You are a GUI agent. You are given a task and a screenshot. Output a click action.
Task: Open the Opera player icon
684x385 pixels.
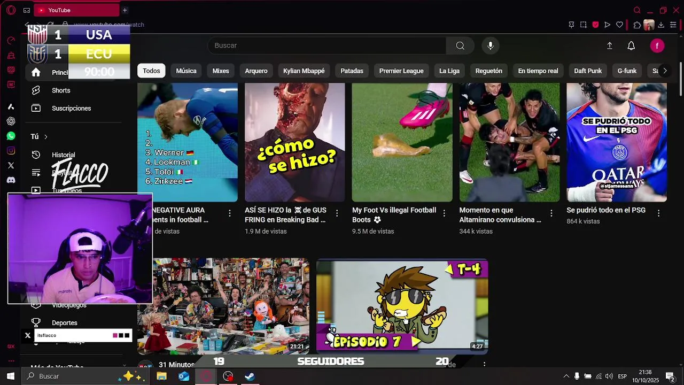coord(608,25)
